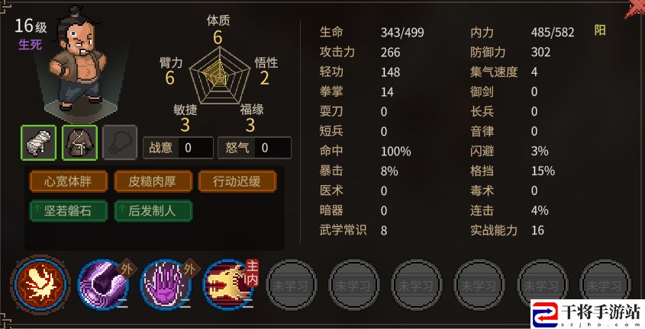Click the 战意 value field
645x329 pixels.
(178, 148)
